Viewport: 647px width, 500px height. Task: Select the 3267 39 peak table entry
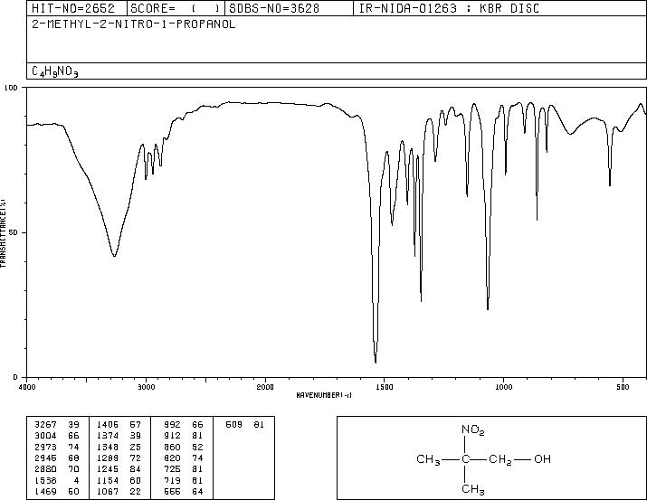coord(57,425)
